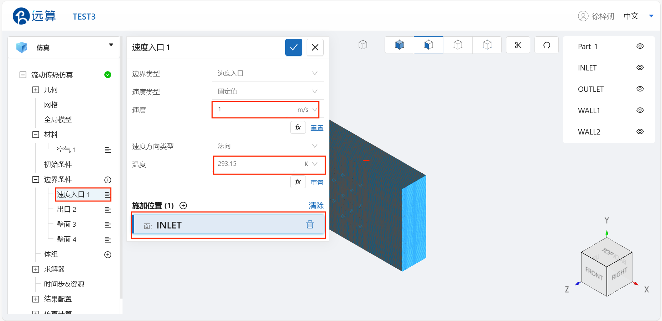662x321 pixels.
Task: Toggle visibility of WALL2
Action: 640,132
